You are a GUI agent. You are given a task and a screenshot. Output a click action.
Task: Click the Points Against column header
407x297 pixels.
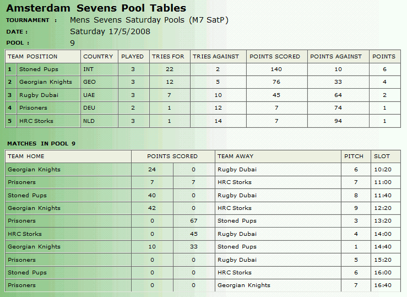coord(336,56)
